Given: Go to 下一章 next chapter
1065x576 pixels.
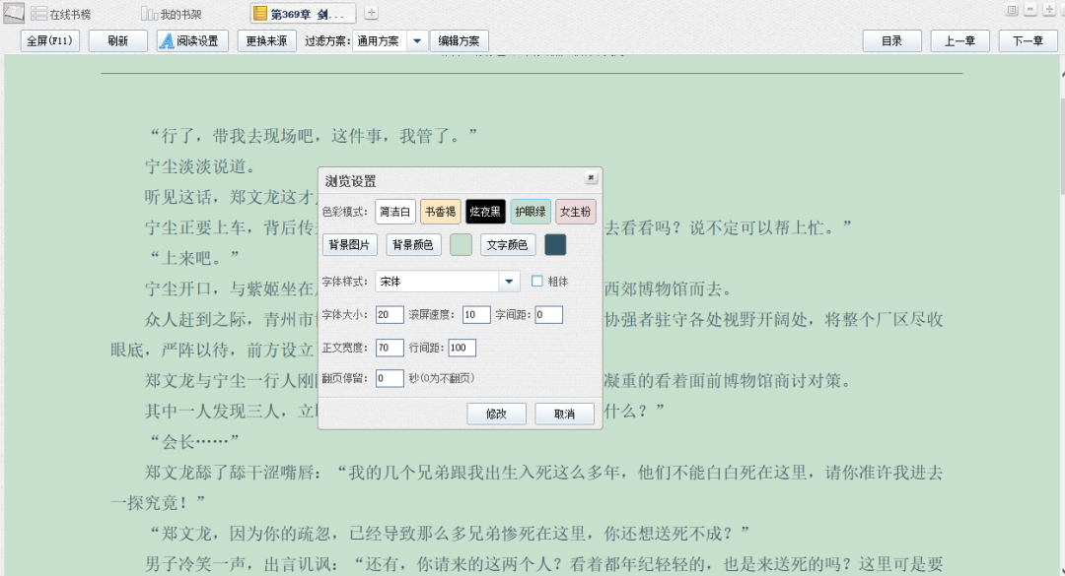Looking at the screenshot, I should tap(1028, 40).
